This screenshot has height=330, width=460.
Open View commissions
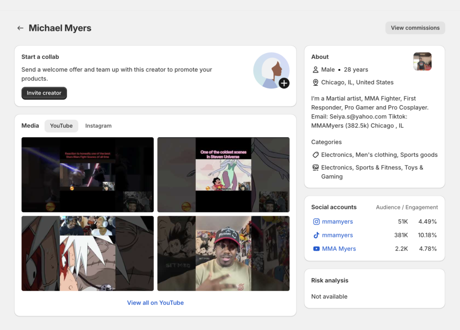tap(415, 28)
